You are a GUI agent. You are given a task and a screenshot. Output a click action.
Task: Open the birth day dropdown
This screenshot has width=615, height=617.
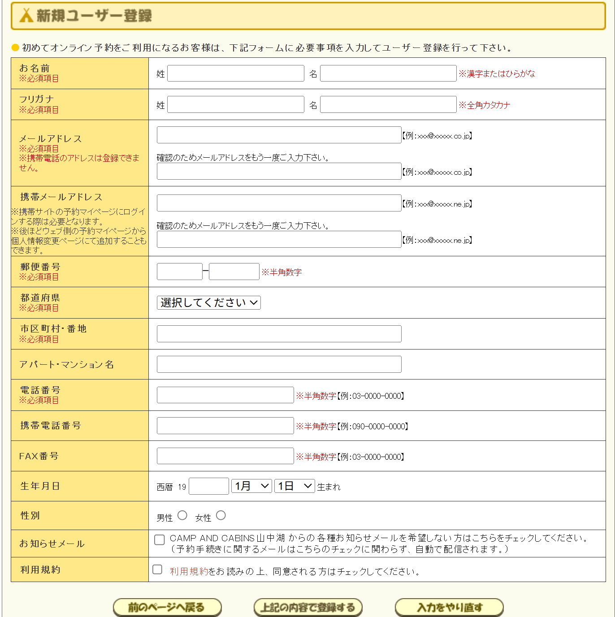pos(295,486)
